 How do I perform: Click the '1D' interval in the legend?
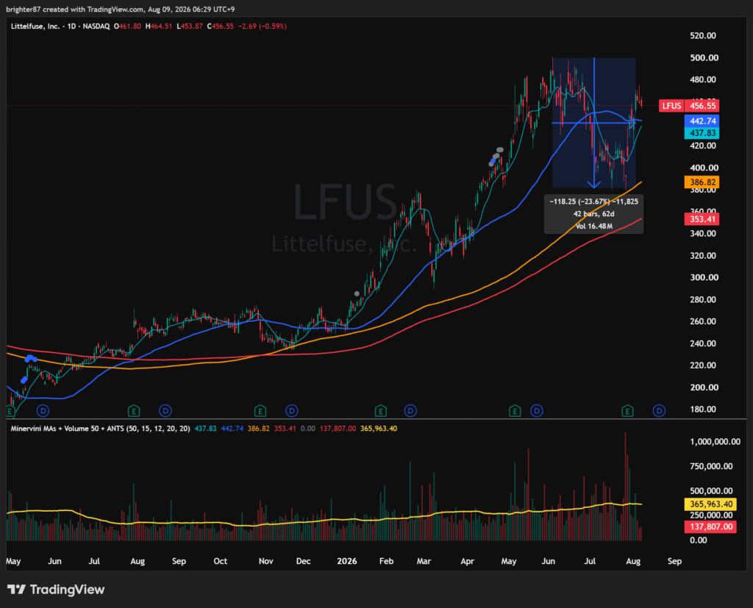(x=71, y=26)
